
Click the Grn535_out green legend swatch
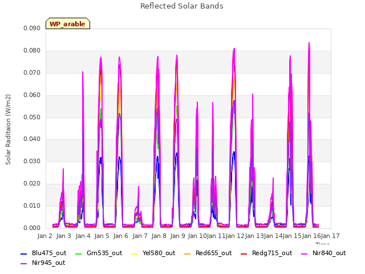pyautogui.click(x=79, y=253)
